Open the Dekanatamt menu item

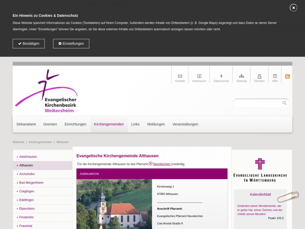point(26,124)
